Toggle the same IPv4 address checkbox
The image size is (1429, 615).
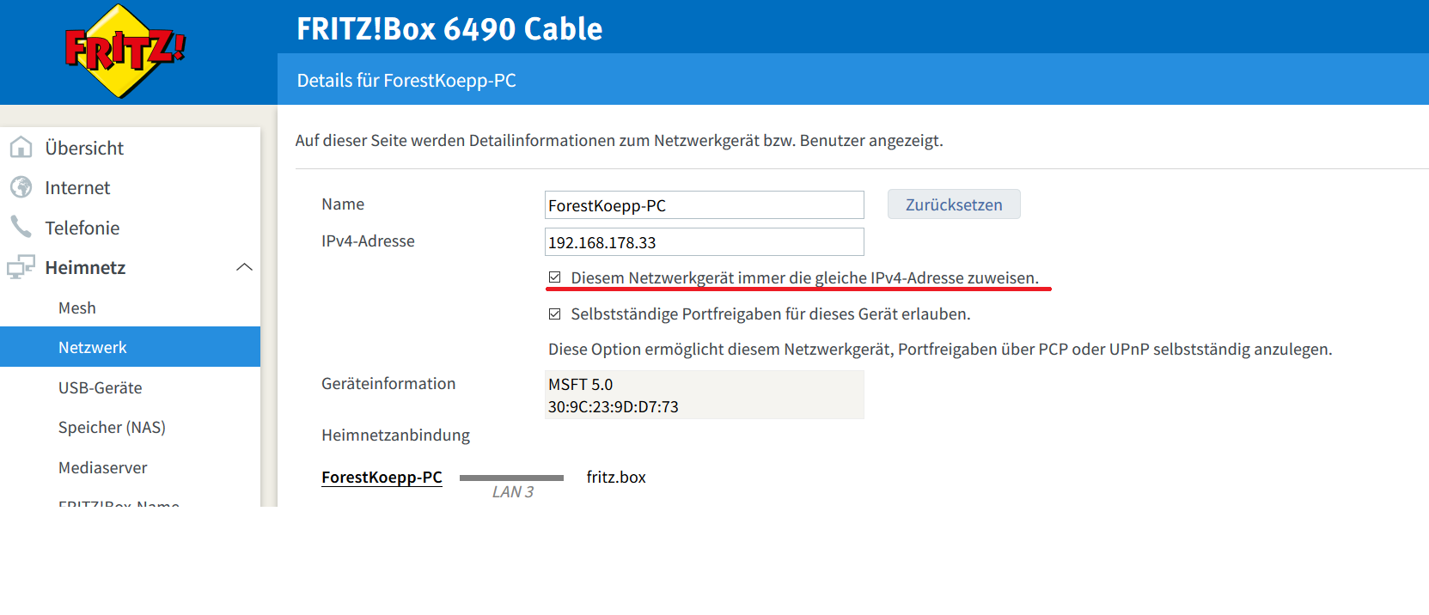coord(555,277)
